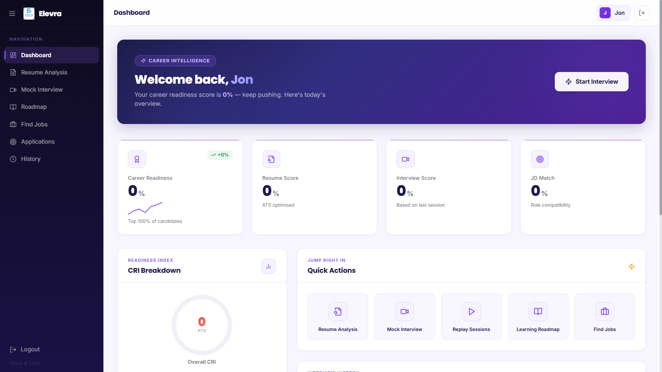Screen dimensions: 662x372
Task: Open History in the sidebar
Action: point(52,159)
